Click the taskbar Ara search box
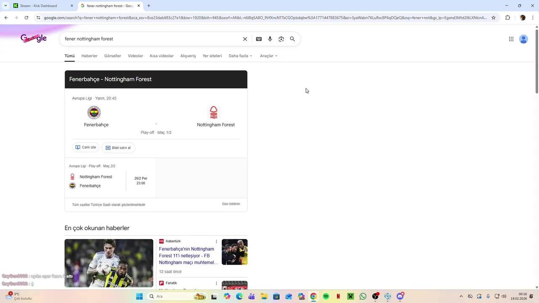539x303 pixels. pyautogui.click(x=177, y=296)
